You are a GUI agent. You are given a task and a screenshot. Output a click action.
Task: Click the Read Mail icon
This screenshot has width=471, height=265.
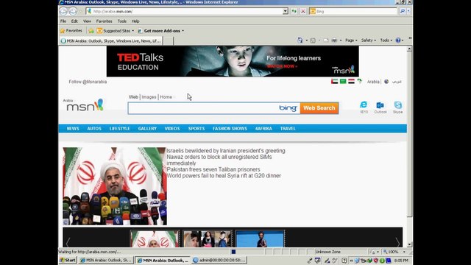tap(325, 40)
